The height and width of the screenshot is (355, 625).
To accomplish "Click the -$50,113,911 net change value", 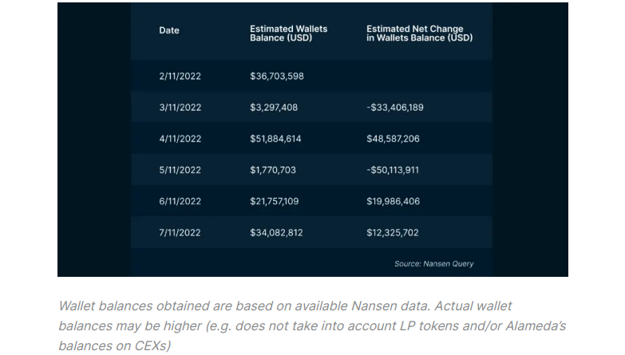I will [393, 170].
